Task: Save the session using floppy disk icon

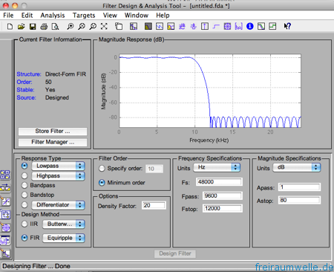Action: [x=33, y=26]
